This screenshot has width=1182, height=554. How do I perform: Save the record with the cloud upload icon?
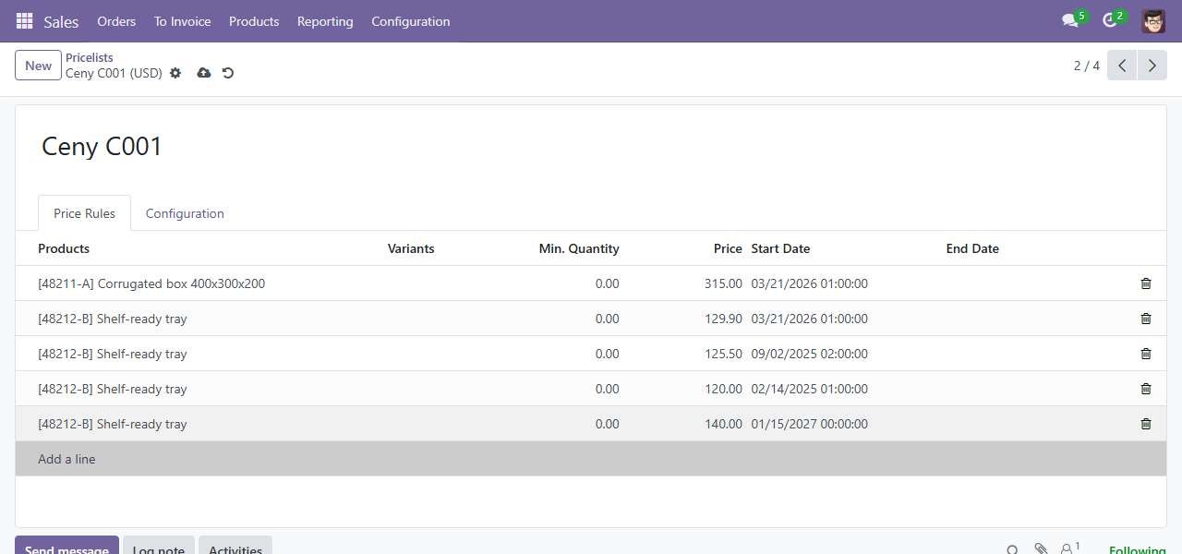(x=204, y=73)
